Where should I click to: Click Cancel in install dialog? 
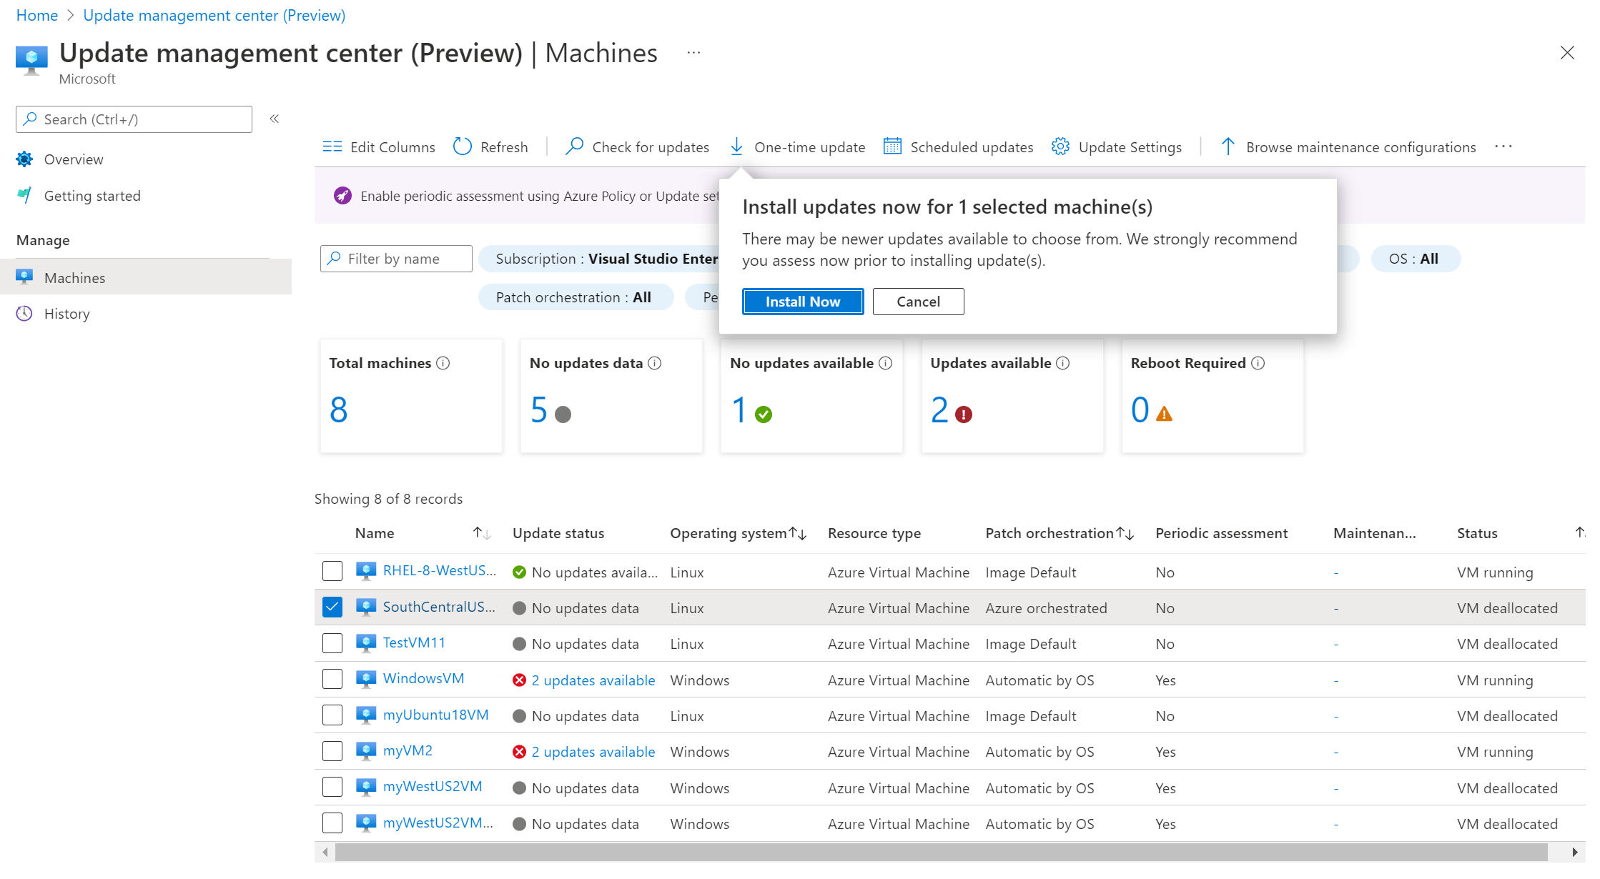tap(918, 302)
